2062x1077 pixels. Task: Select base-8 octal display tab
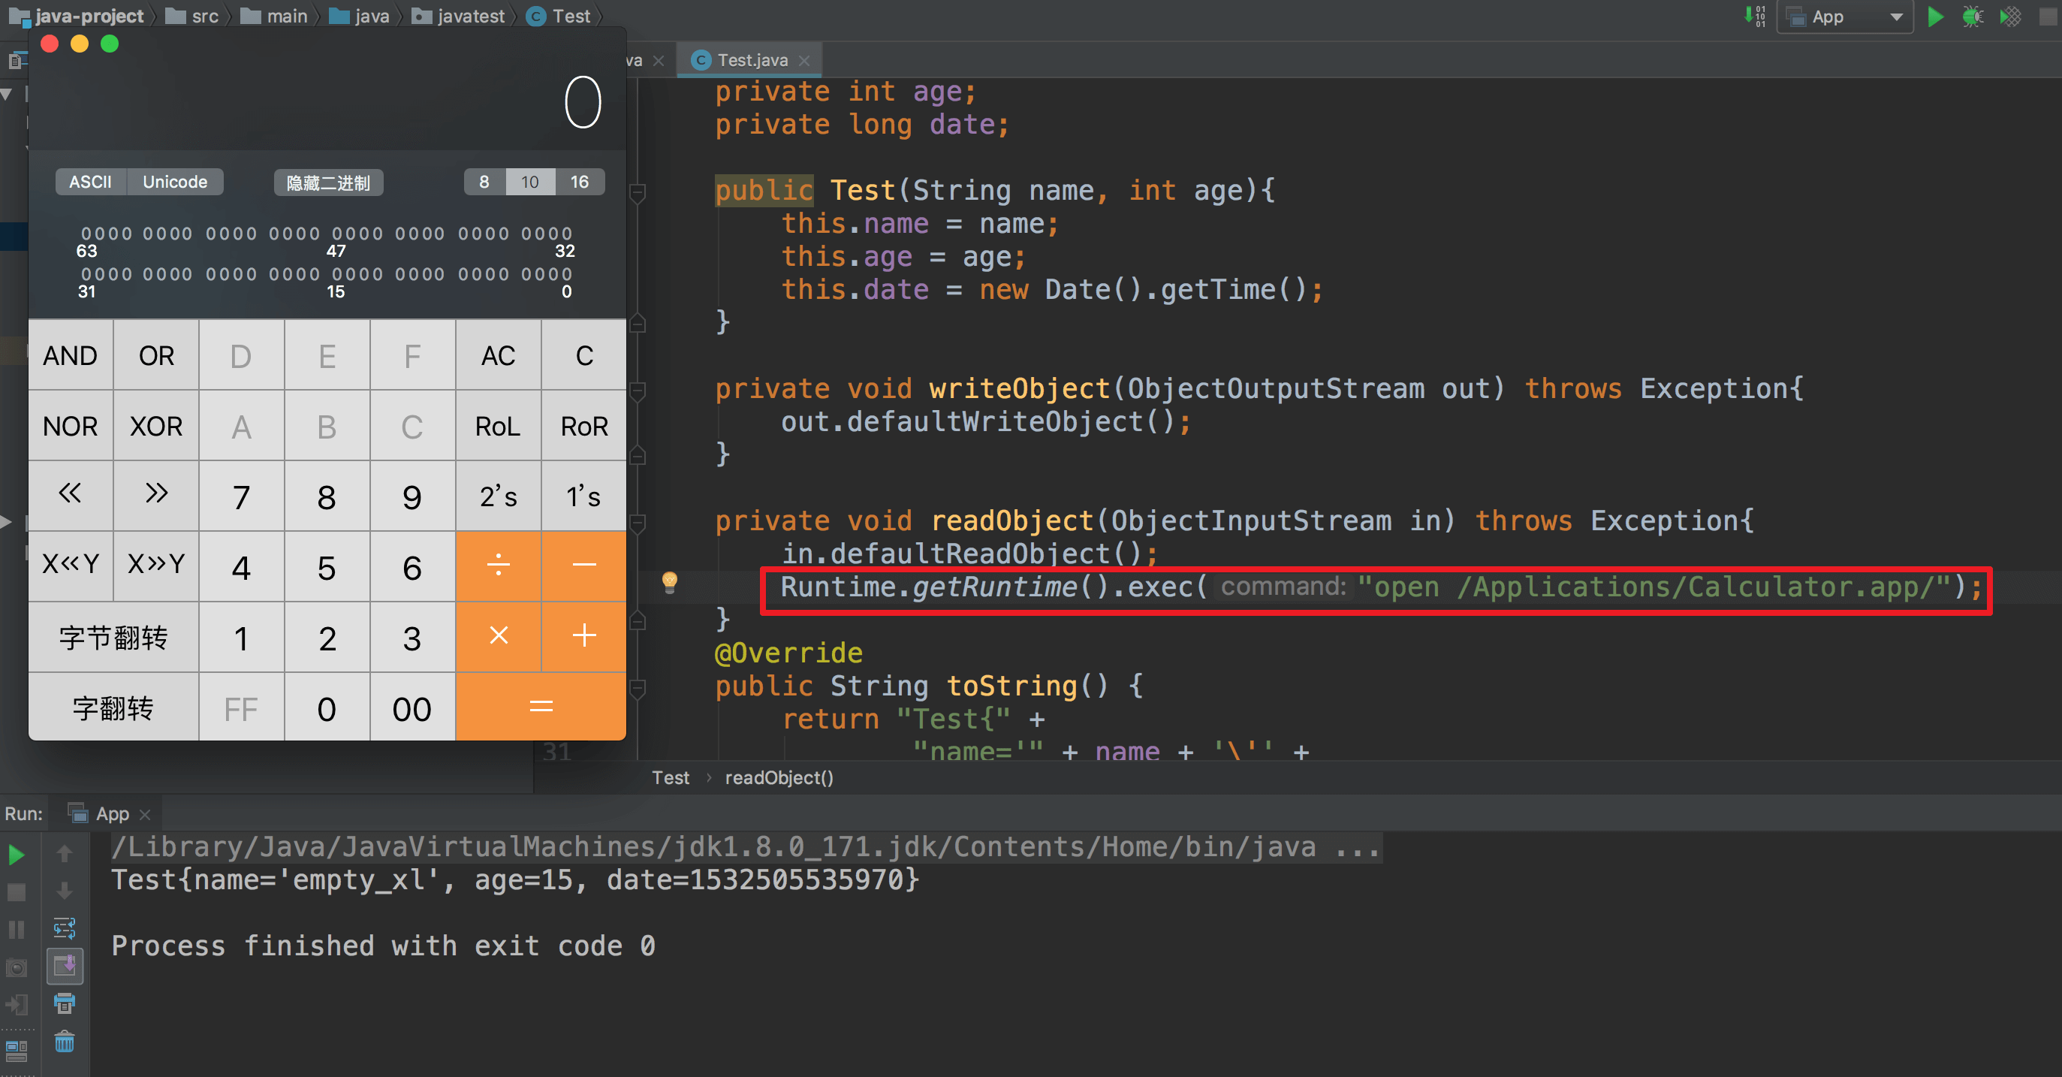[x=484, y=181]
